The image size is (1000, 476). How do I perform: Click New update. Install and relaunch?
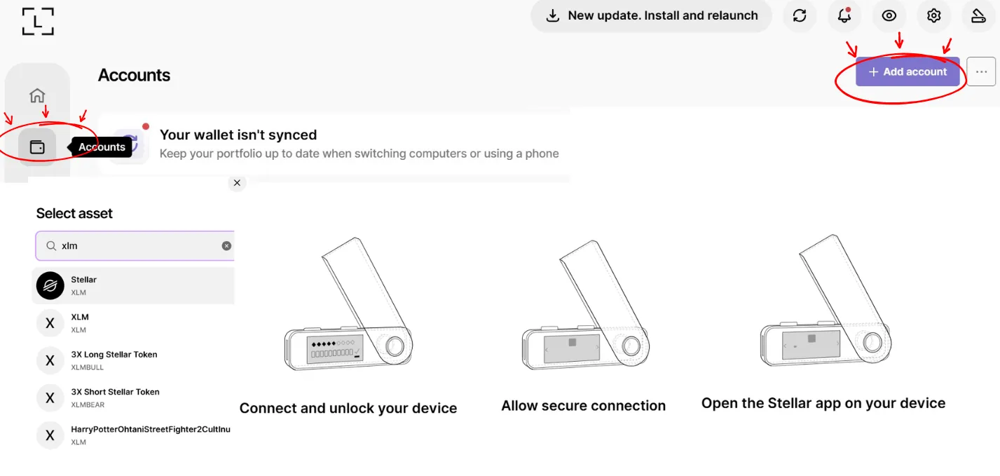tap(651, 15)
